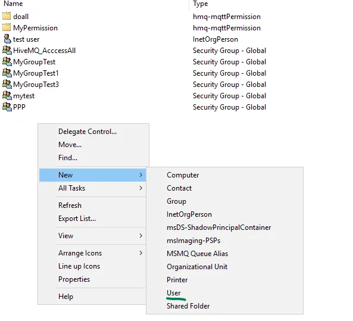Click hmq-mqttPermission type of MyPermission
Image resolution: width=353 pixels, height=321 pixels.
227,28
